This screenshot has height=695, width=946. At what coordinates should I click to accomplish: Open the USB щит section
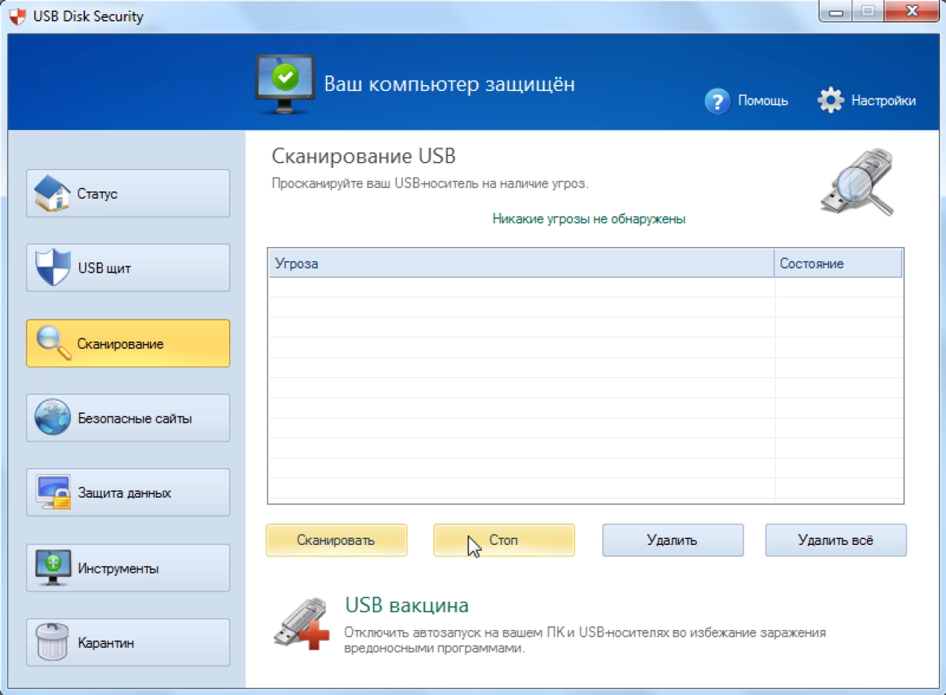click(128, 268)
